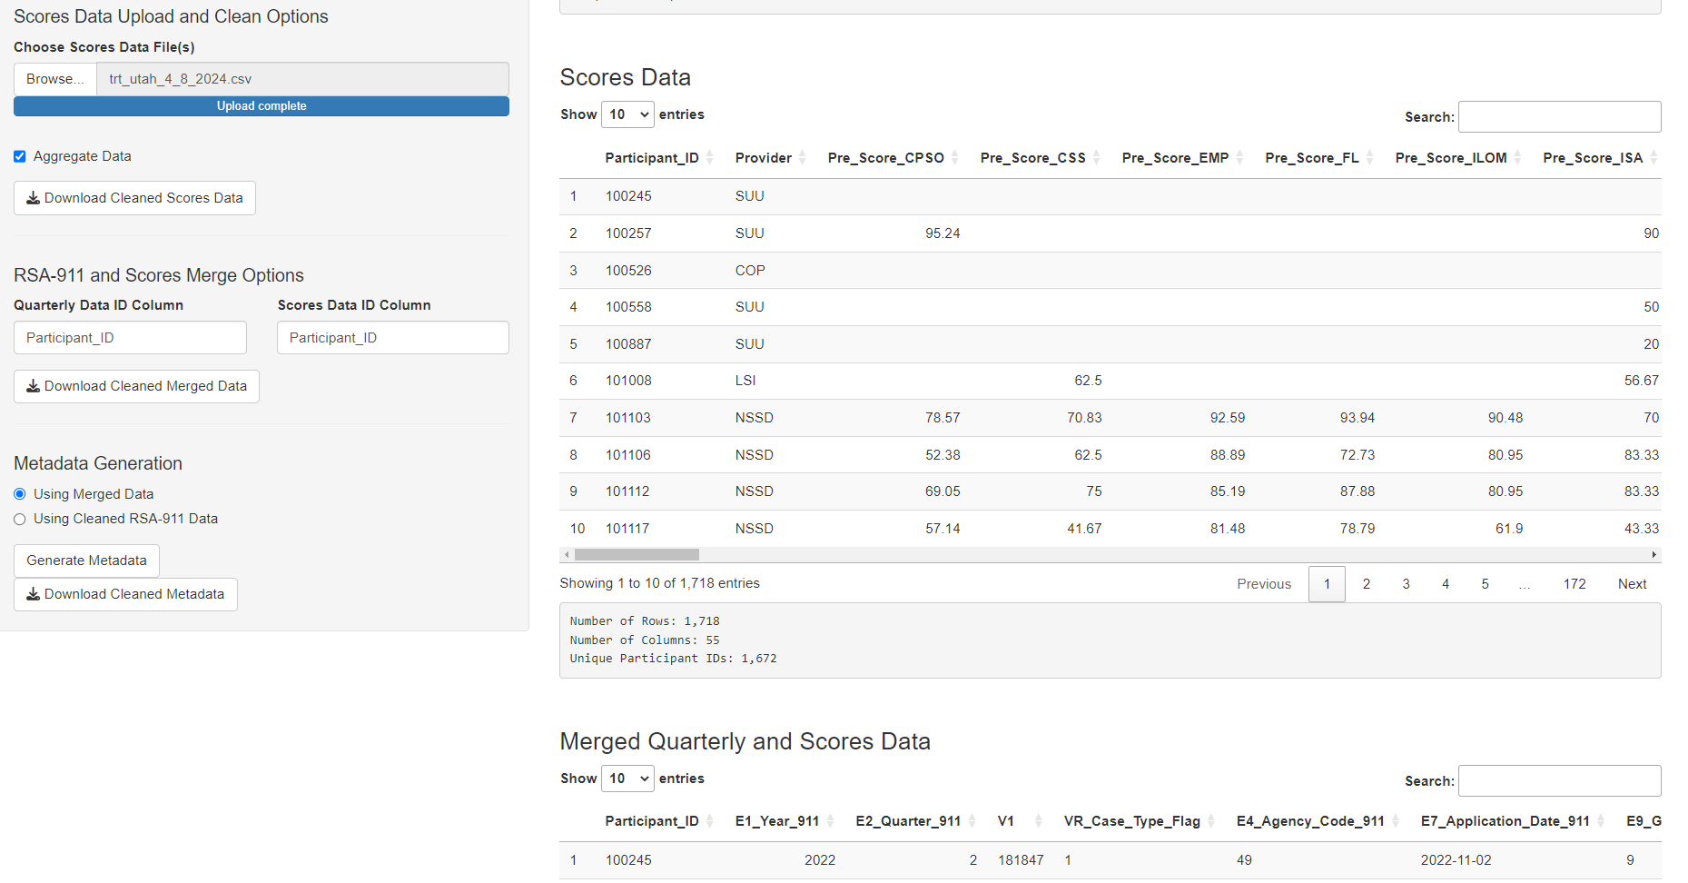Click the Pre_Score_EMP column sort arrows
1688x883 pixels.
[1239, 158]
